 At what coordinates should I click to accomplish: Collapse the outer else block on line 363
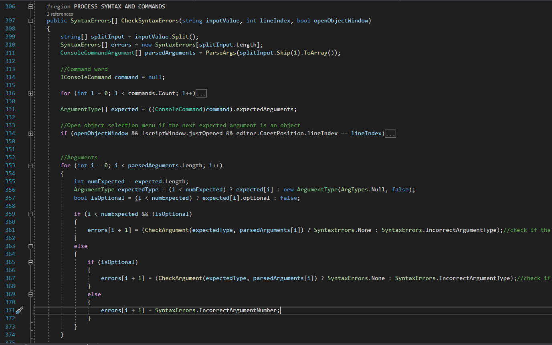tap(31, 246)
